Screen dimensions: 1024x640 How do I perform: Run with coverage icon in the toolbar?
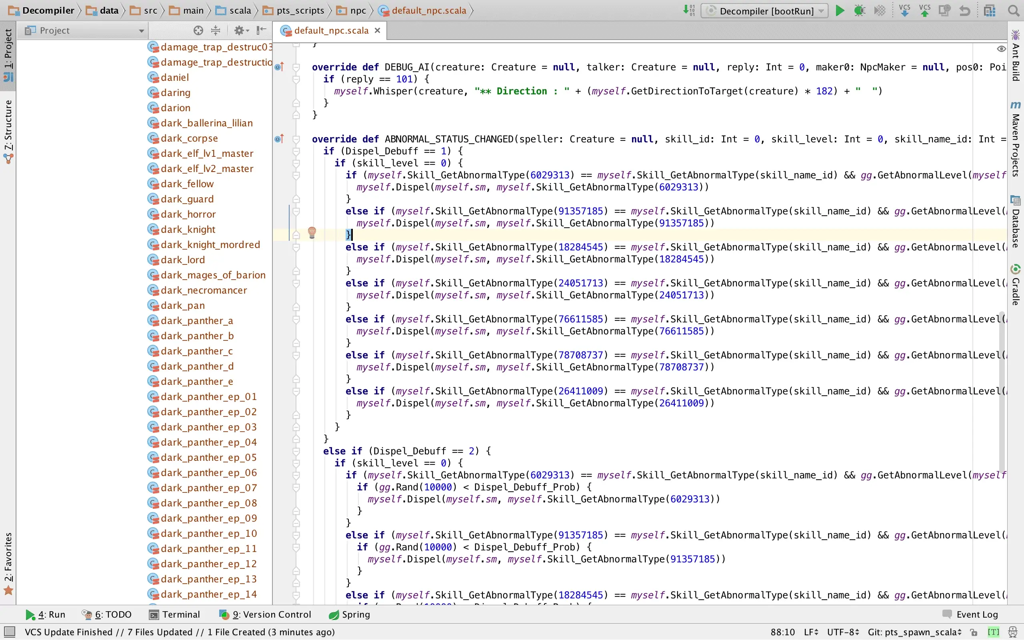[x=880, y=10]
